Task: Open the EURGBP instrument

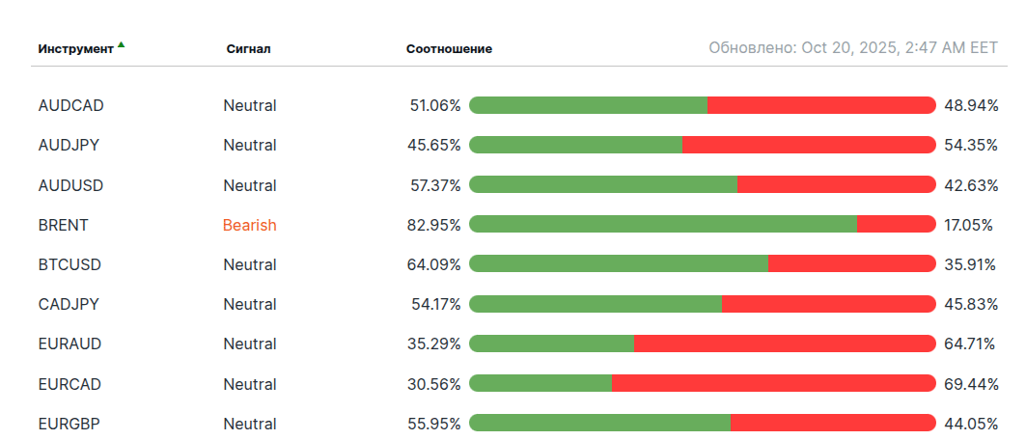Action: tap(69, 424)
